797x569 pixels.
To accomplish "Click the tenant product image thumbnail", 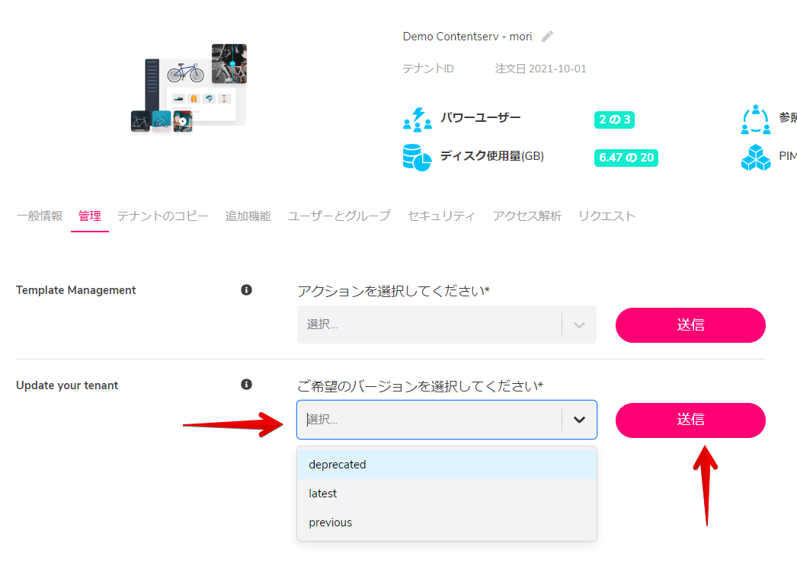I will point(189,88).
